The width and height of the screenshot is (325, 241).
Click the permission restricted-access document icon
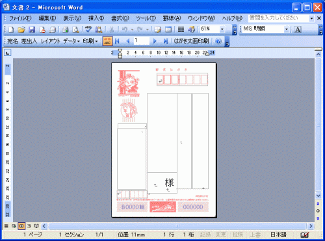42,29
